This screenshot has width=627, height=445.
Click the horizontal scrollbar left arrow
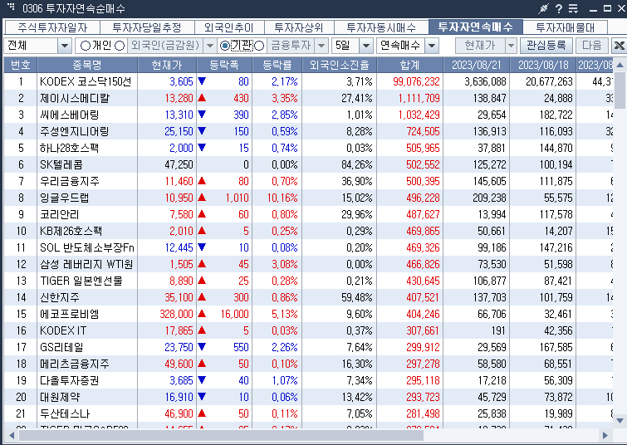[x=11, y=435]
